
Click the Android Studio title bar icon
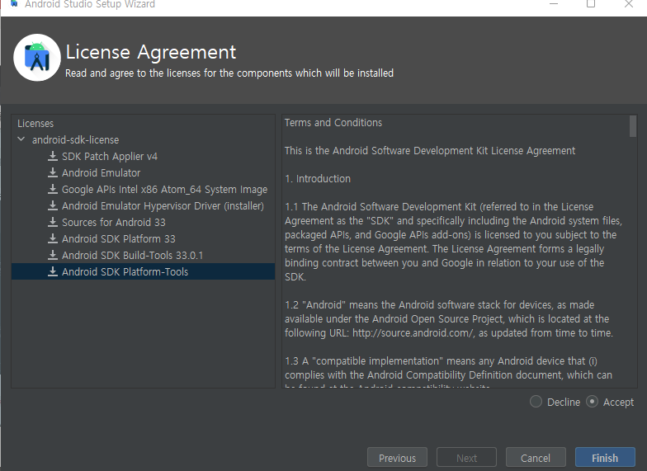click(x=15, y=3)
